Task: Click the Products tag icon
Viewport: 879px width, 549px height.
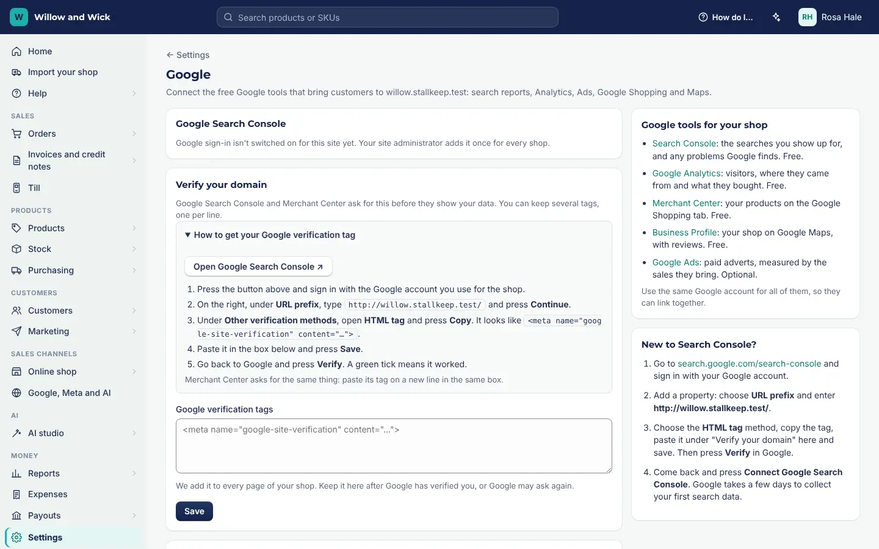Action: click(16, 228)
